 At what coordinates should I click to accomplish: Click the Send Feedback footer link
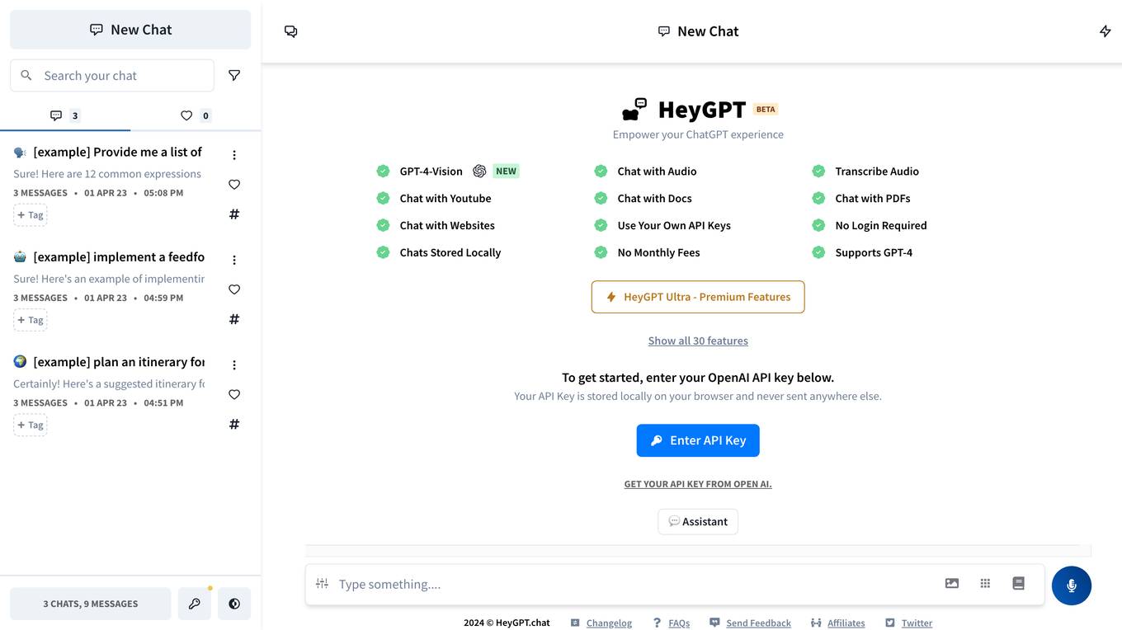(758, 623)
